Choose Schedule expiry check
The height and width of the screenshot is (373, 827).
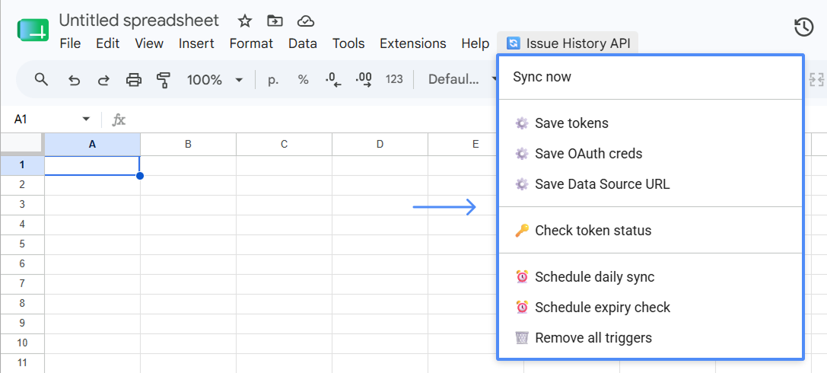[x=650, y=307]
